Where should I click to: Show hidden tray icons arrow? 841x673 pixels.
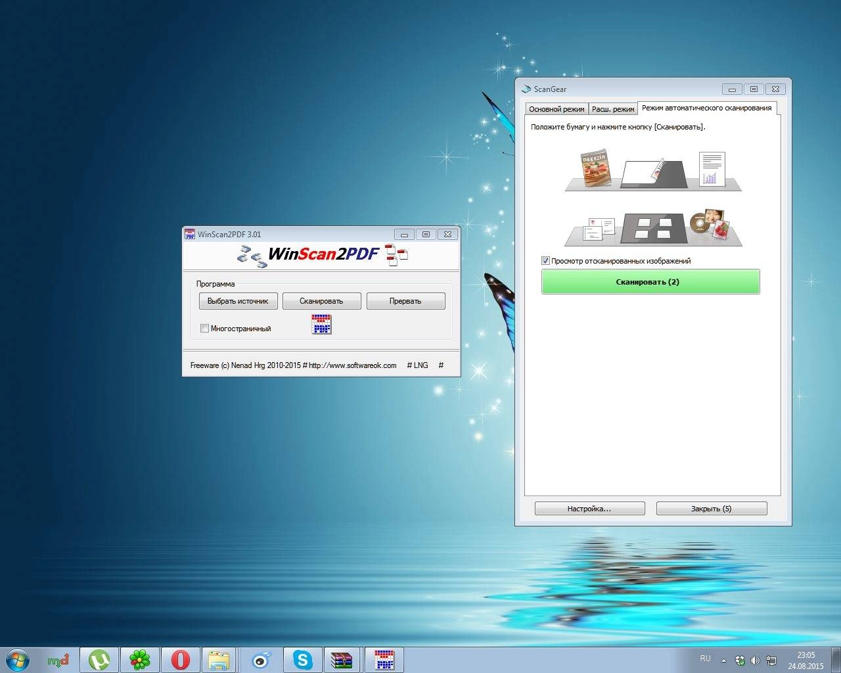point(723,661)
